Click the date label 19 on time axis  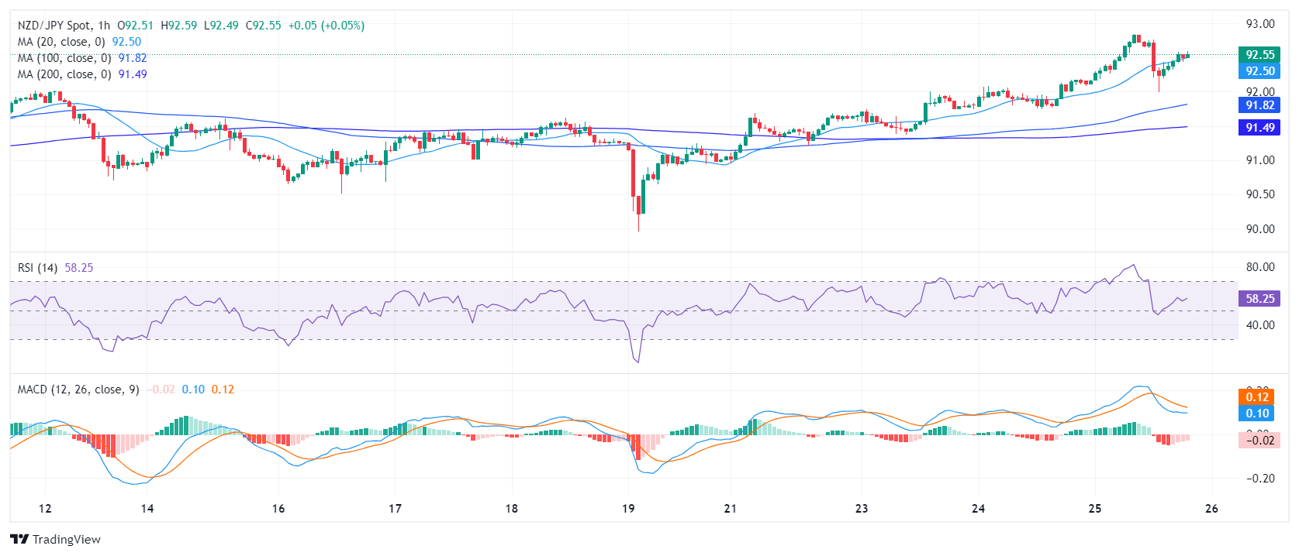click(x=628, y=509)
